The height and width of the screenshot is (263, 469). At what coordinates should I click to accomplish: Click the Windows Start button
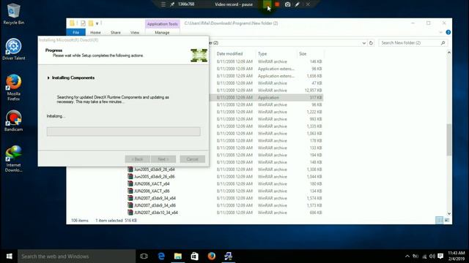9,256
